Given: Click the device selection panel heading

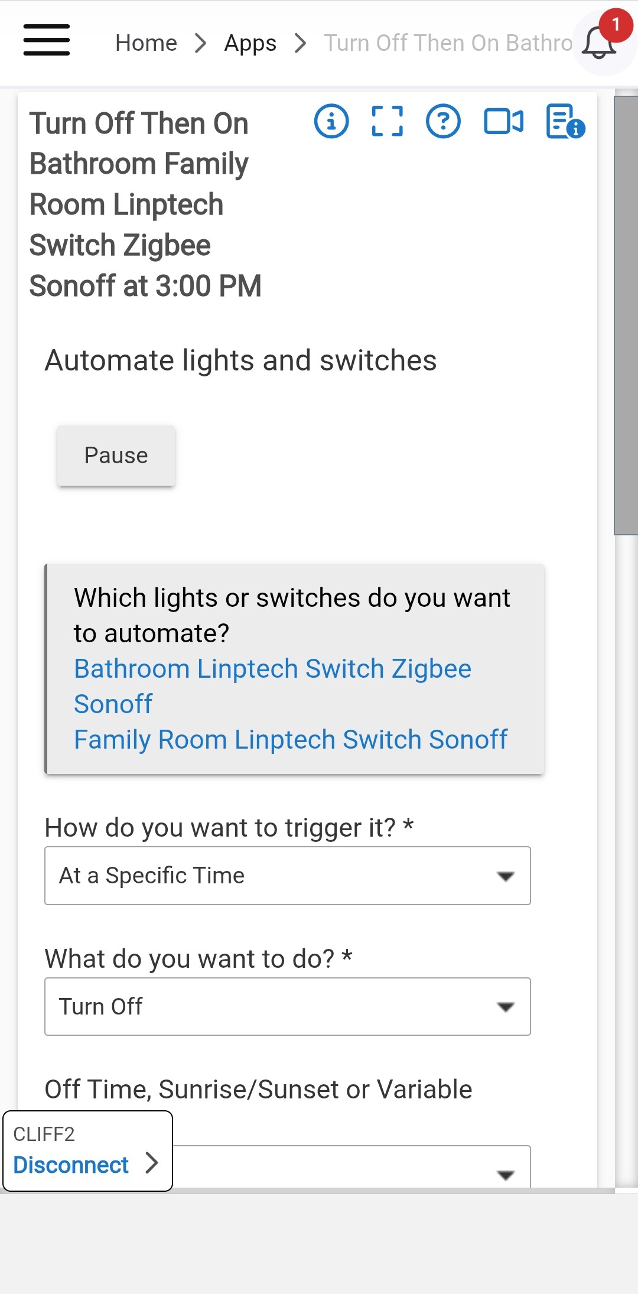Looking at the screenshot, I should click(292, 615).
